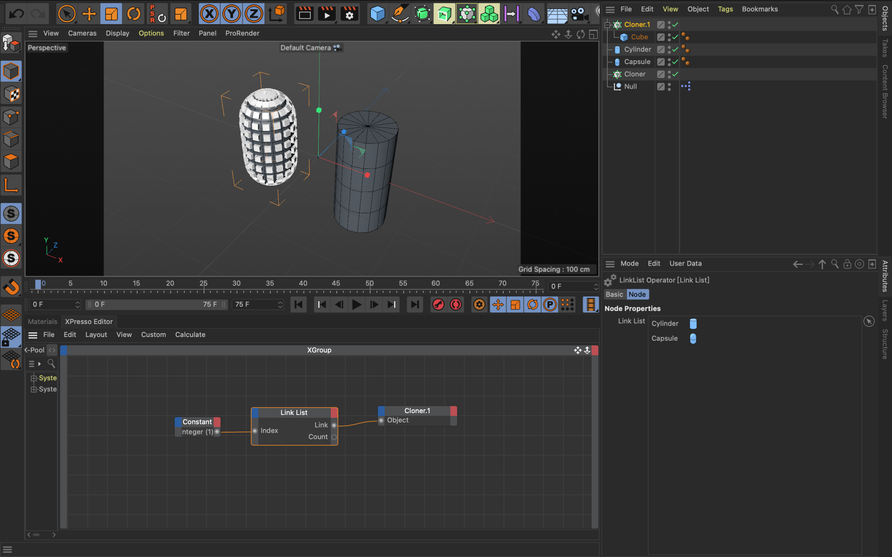Click the Constant node title
The height and width of the screenshot is (557, 892).
[x=197, y=422]
